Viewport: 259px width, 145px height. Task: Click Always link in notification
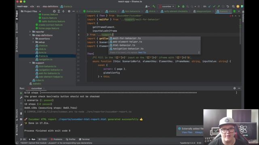pos(199,133)
